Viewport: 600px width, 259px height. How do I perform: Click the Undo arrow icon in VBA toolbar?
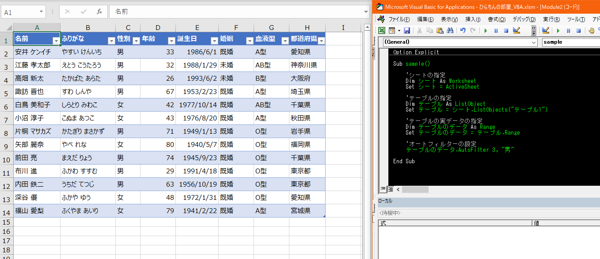(463, 30)
